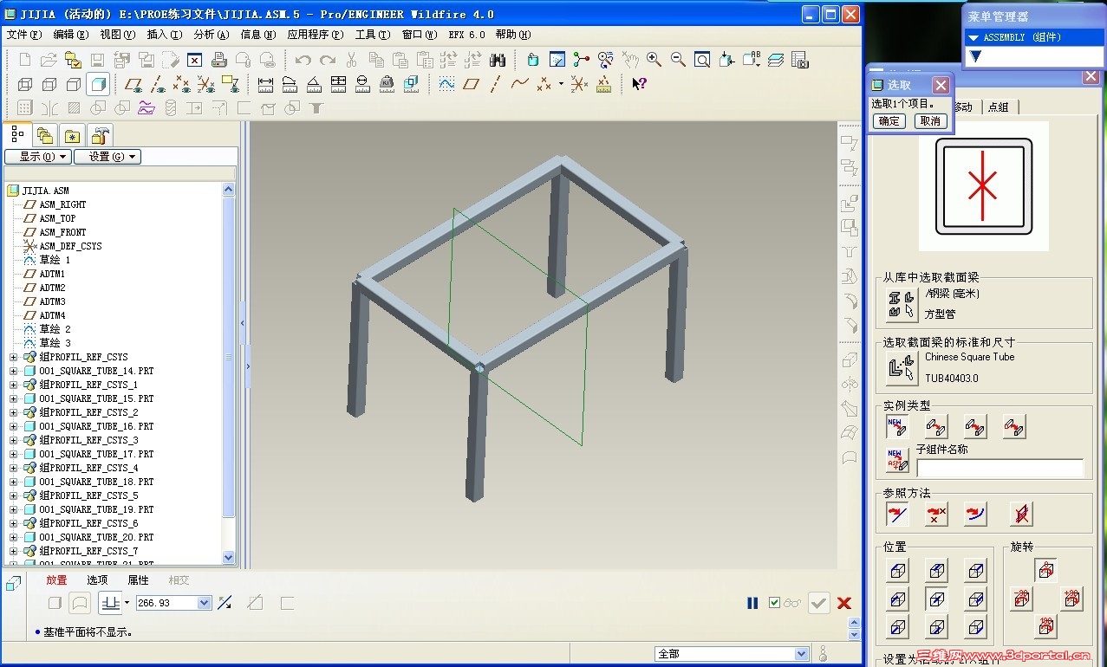
Task: Open the 文件(F) menu
Action: tap(23, 35)
